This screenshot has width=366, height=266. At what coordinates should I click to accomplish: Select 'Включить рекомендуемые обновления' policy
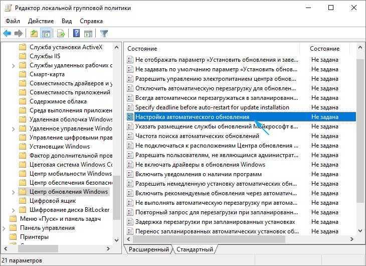[216, 193]
